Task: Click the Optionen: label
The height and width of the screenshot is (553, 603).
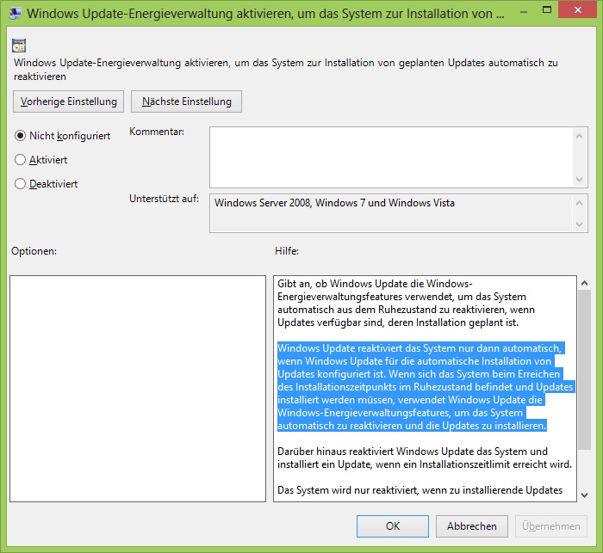Action: coord(34,251)
